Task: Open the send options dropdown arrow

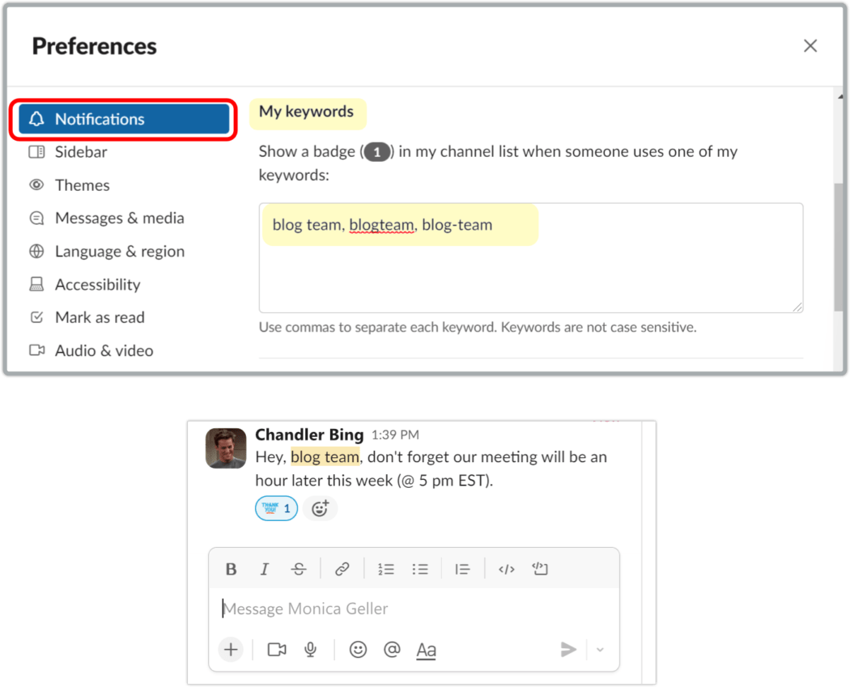Action: (600, 650)
